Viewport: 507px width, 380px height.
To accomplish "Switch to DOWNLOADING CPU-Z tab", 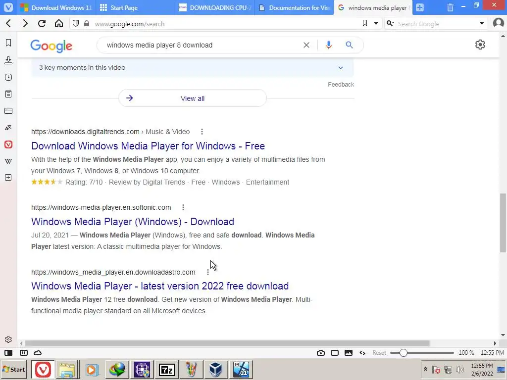I will tap(215, 7).
